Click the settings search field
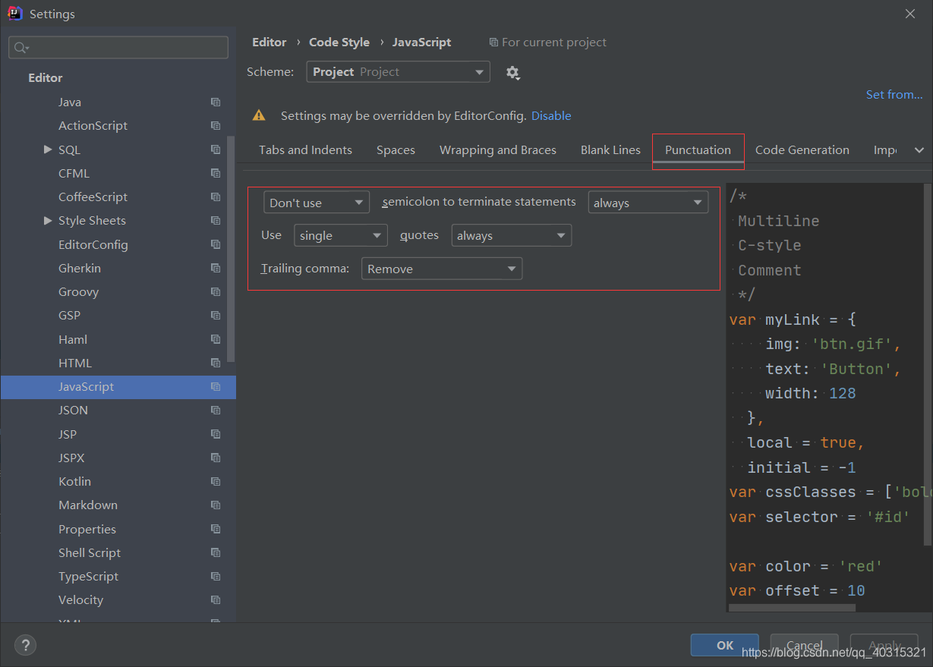 tap(118, 48)
